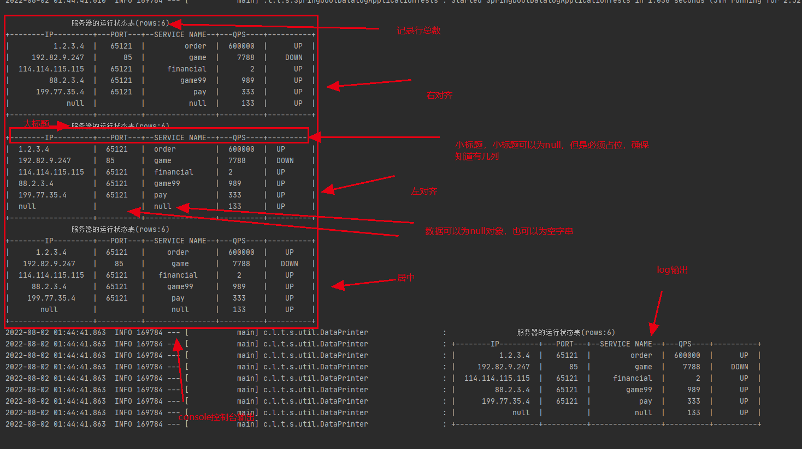Select PORT header of the right-aligned table

[119, 34]
